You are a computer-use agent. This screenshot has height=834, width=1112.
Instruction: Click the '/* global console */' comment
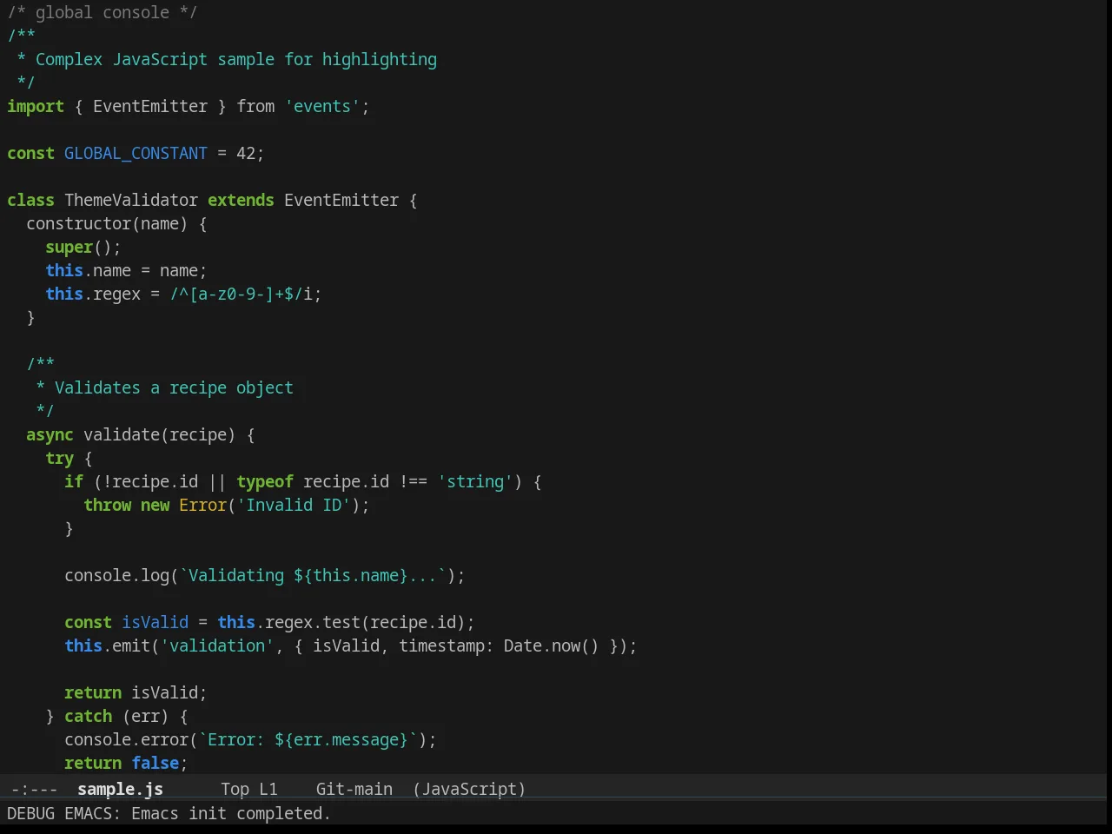coord(103,12)
